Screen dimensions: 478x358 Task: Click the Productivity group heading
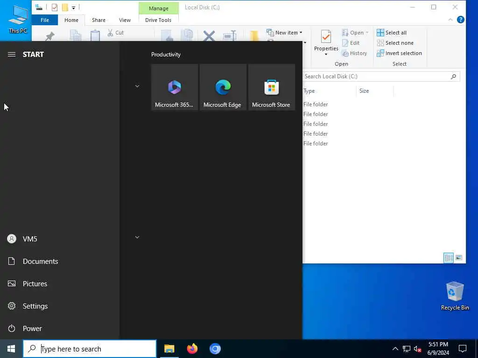coord(166,55)
